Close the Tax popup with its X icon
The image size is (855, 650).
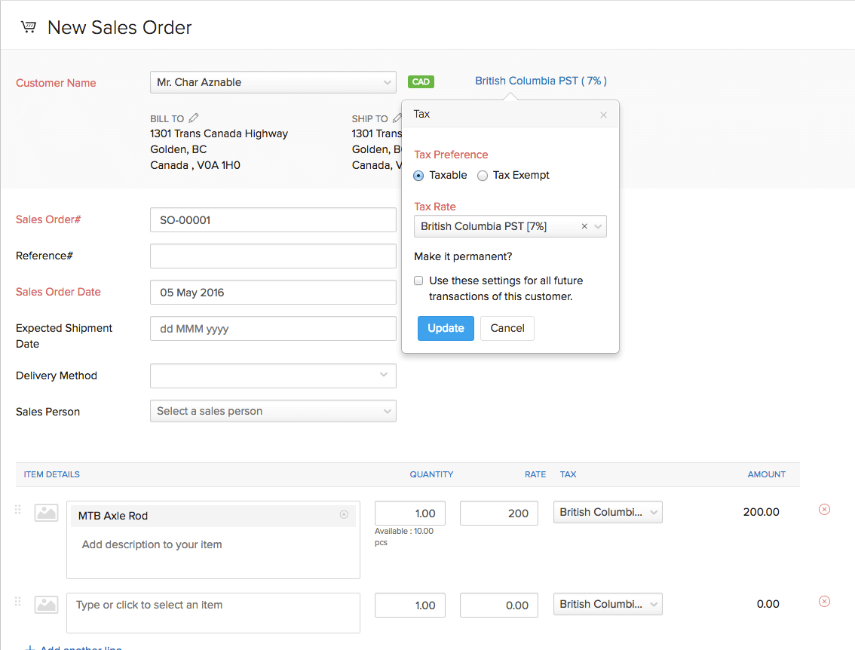click(x=603, y=115)
